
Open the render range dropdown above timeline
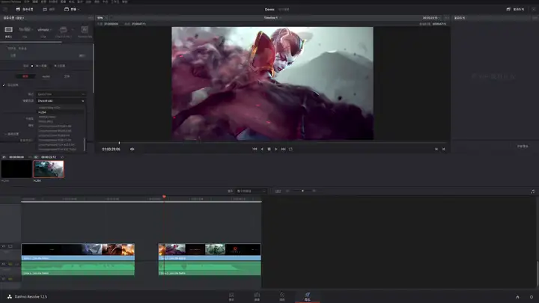pyautogui.click(x=252, y=191)
